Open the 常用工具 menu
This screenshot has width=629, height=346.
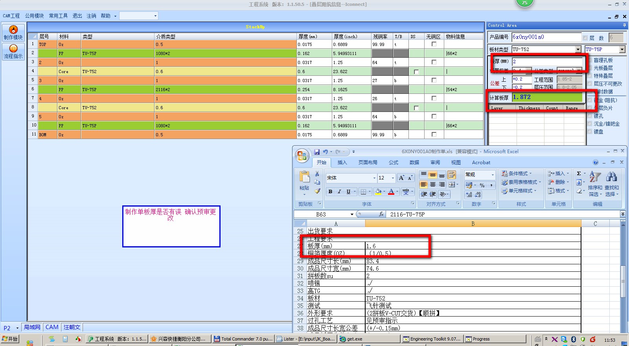pos(58,16)
